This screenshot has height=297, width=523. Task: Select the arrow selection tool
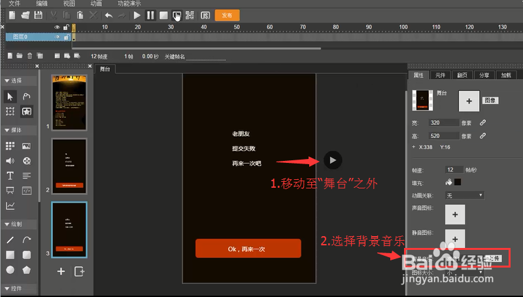10,96
